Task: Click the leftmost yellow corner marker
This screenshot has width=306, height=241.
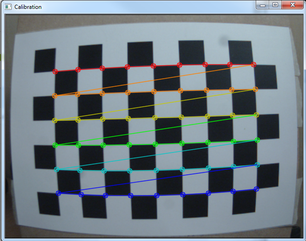Action: coord(55,120)
